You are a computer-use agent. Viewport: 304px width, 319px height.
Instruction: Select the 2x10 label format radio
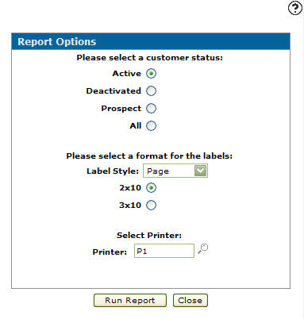tap(151, 188)
